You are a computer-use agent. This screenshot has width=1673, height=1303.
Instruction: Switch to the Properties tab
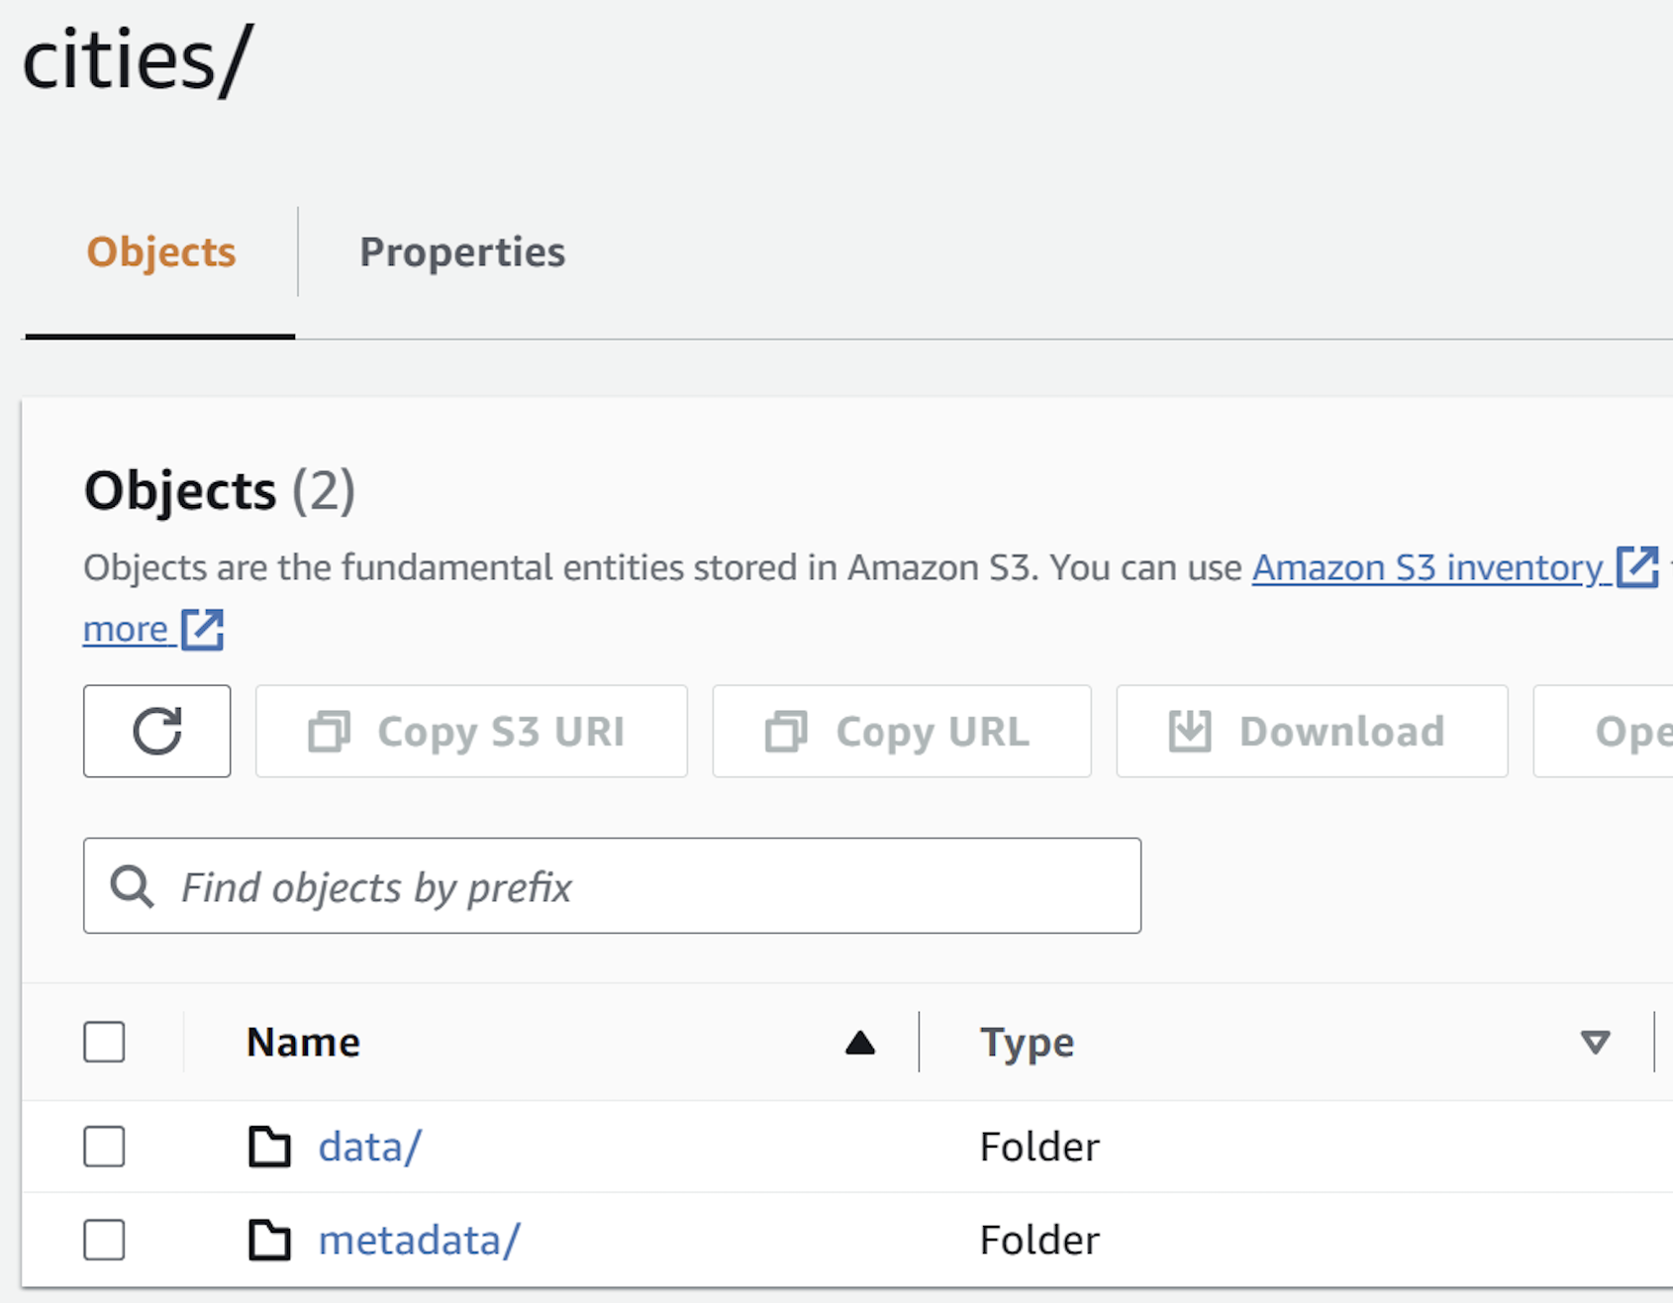pyautogui.click(x=462, y=251)
